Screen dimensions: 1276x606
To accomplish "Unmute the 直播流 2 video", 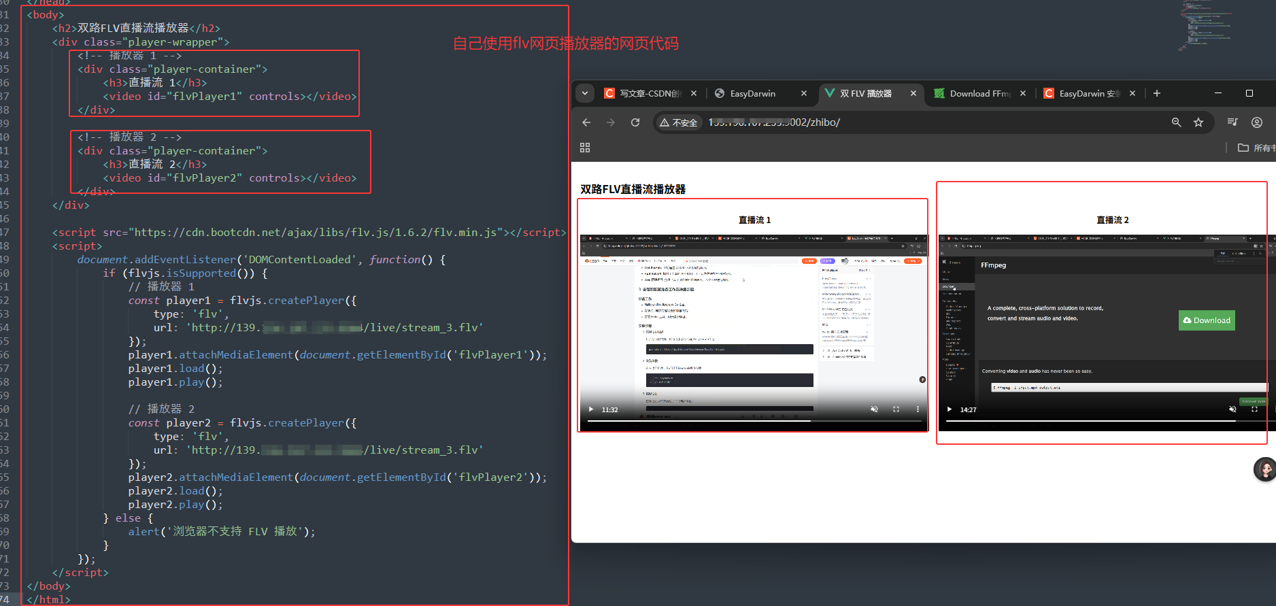I will pyautogui.click(x=1232, y=409).
